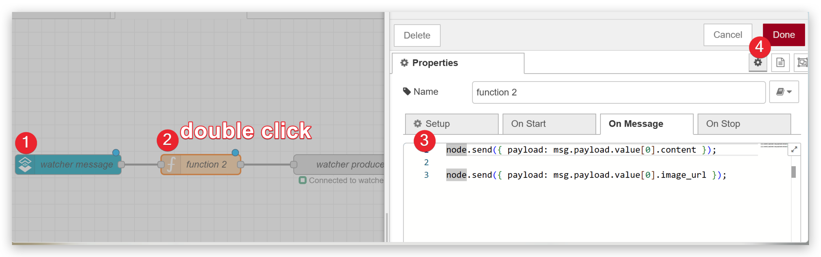Click the code editor vertical scrollbar
The height and width of the screenshot is (257, 821).
click(x=794, y=172)
